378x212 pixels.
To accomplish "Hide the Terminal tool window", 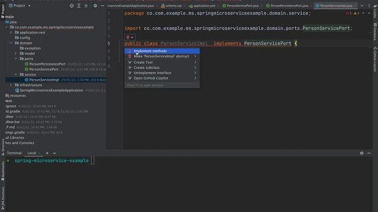I will (x=369, y=153).
